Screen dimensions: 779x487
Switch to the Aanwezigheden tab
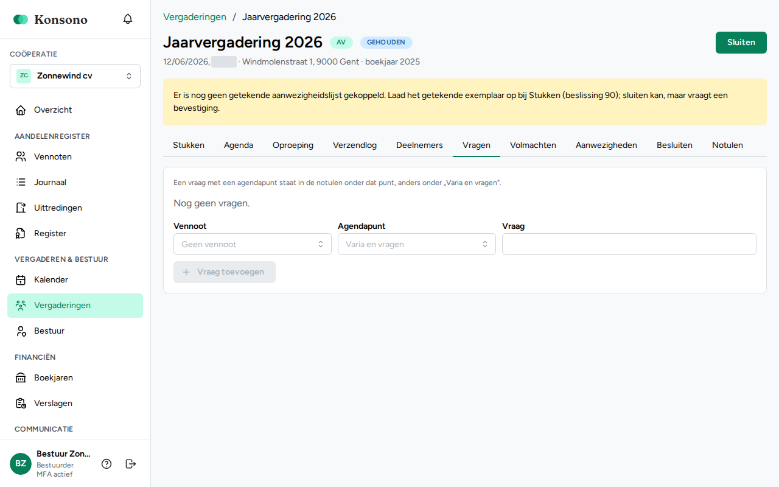[606, 145]
